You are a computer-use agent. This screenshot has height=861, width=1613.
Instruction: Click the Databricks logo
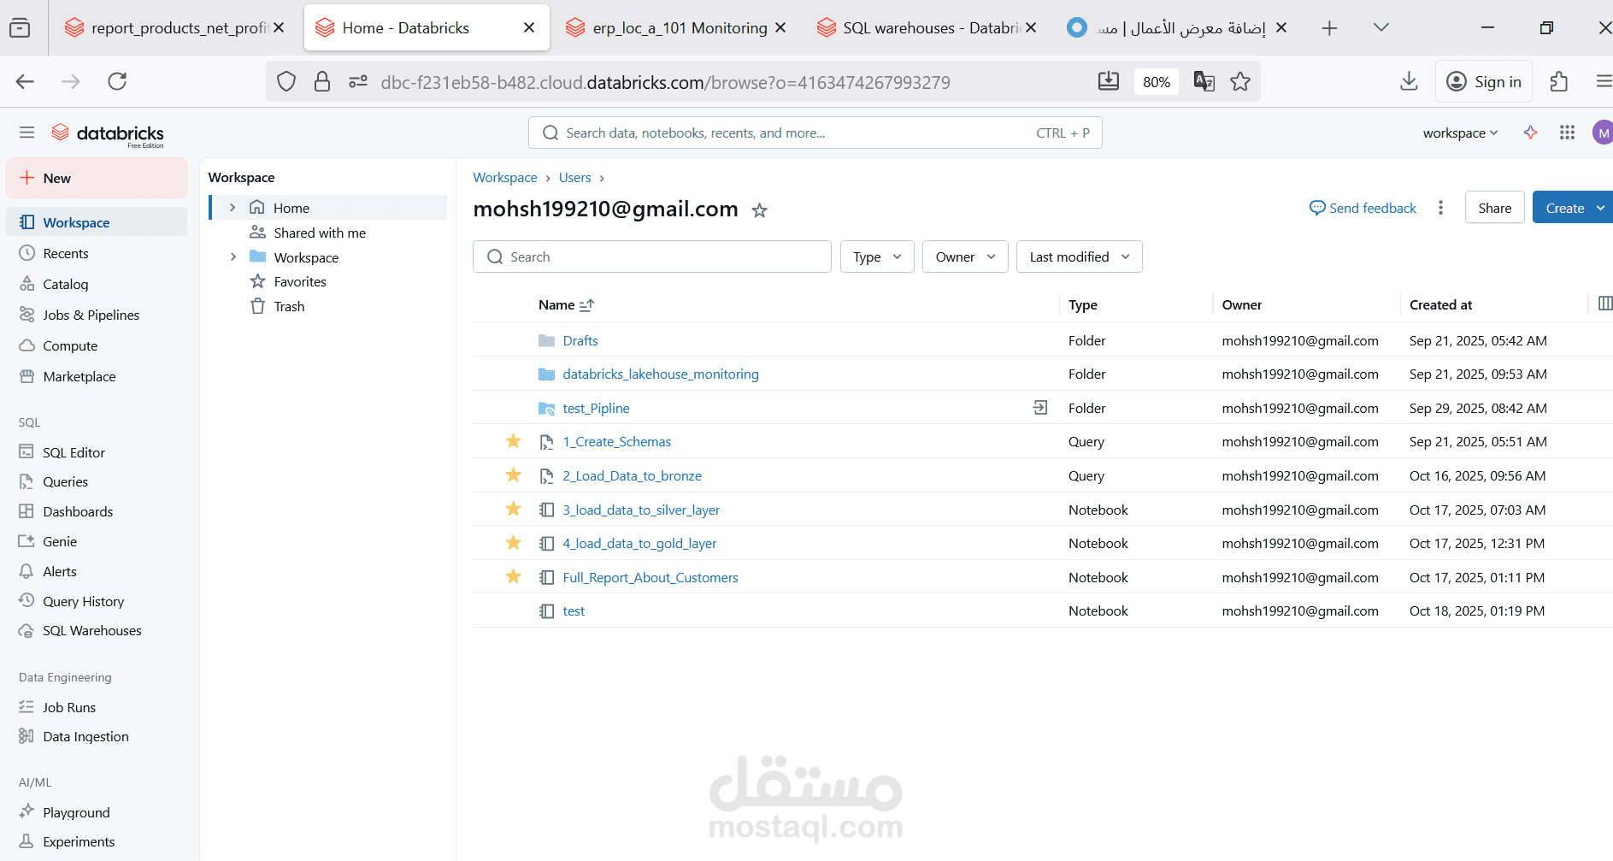click(x=108, y=133)
